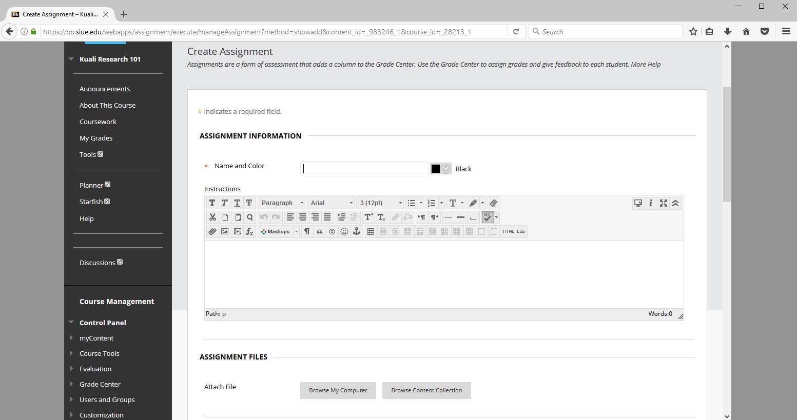Click the insert emoticon smiley icon

click(x=344, y=232)
